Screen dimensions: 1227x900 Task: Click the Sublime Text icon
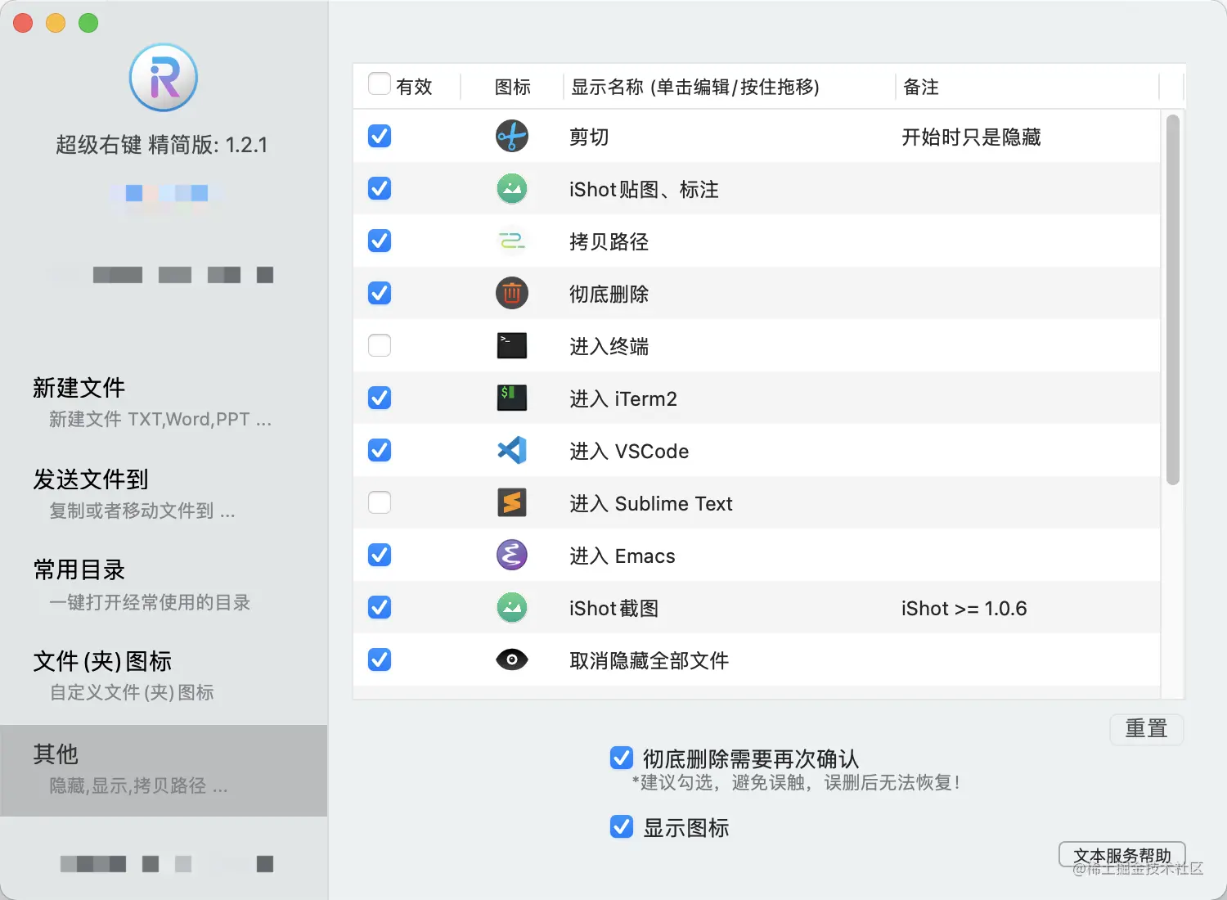tap(512, 502)
